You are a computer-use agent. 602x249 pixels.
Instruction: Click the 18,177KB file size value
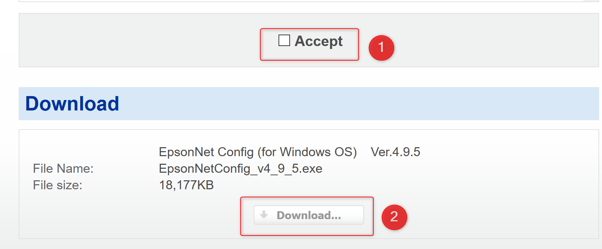pos(186,185)
